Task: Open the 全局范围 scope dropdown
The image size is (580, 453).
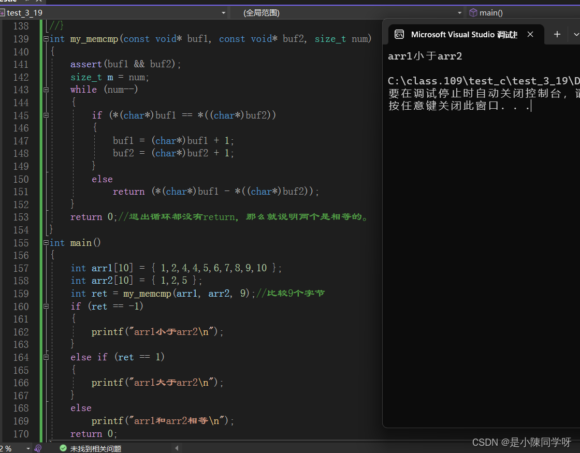Action: pos(459,13)
